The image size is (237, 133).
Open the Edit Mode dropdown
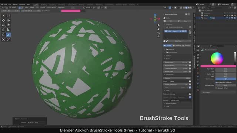pyautogui.click(x=11, y=7)
